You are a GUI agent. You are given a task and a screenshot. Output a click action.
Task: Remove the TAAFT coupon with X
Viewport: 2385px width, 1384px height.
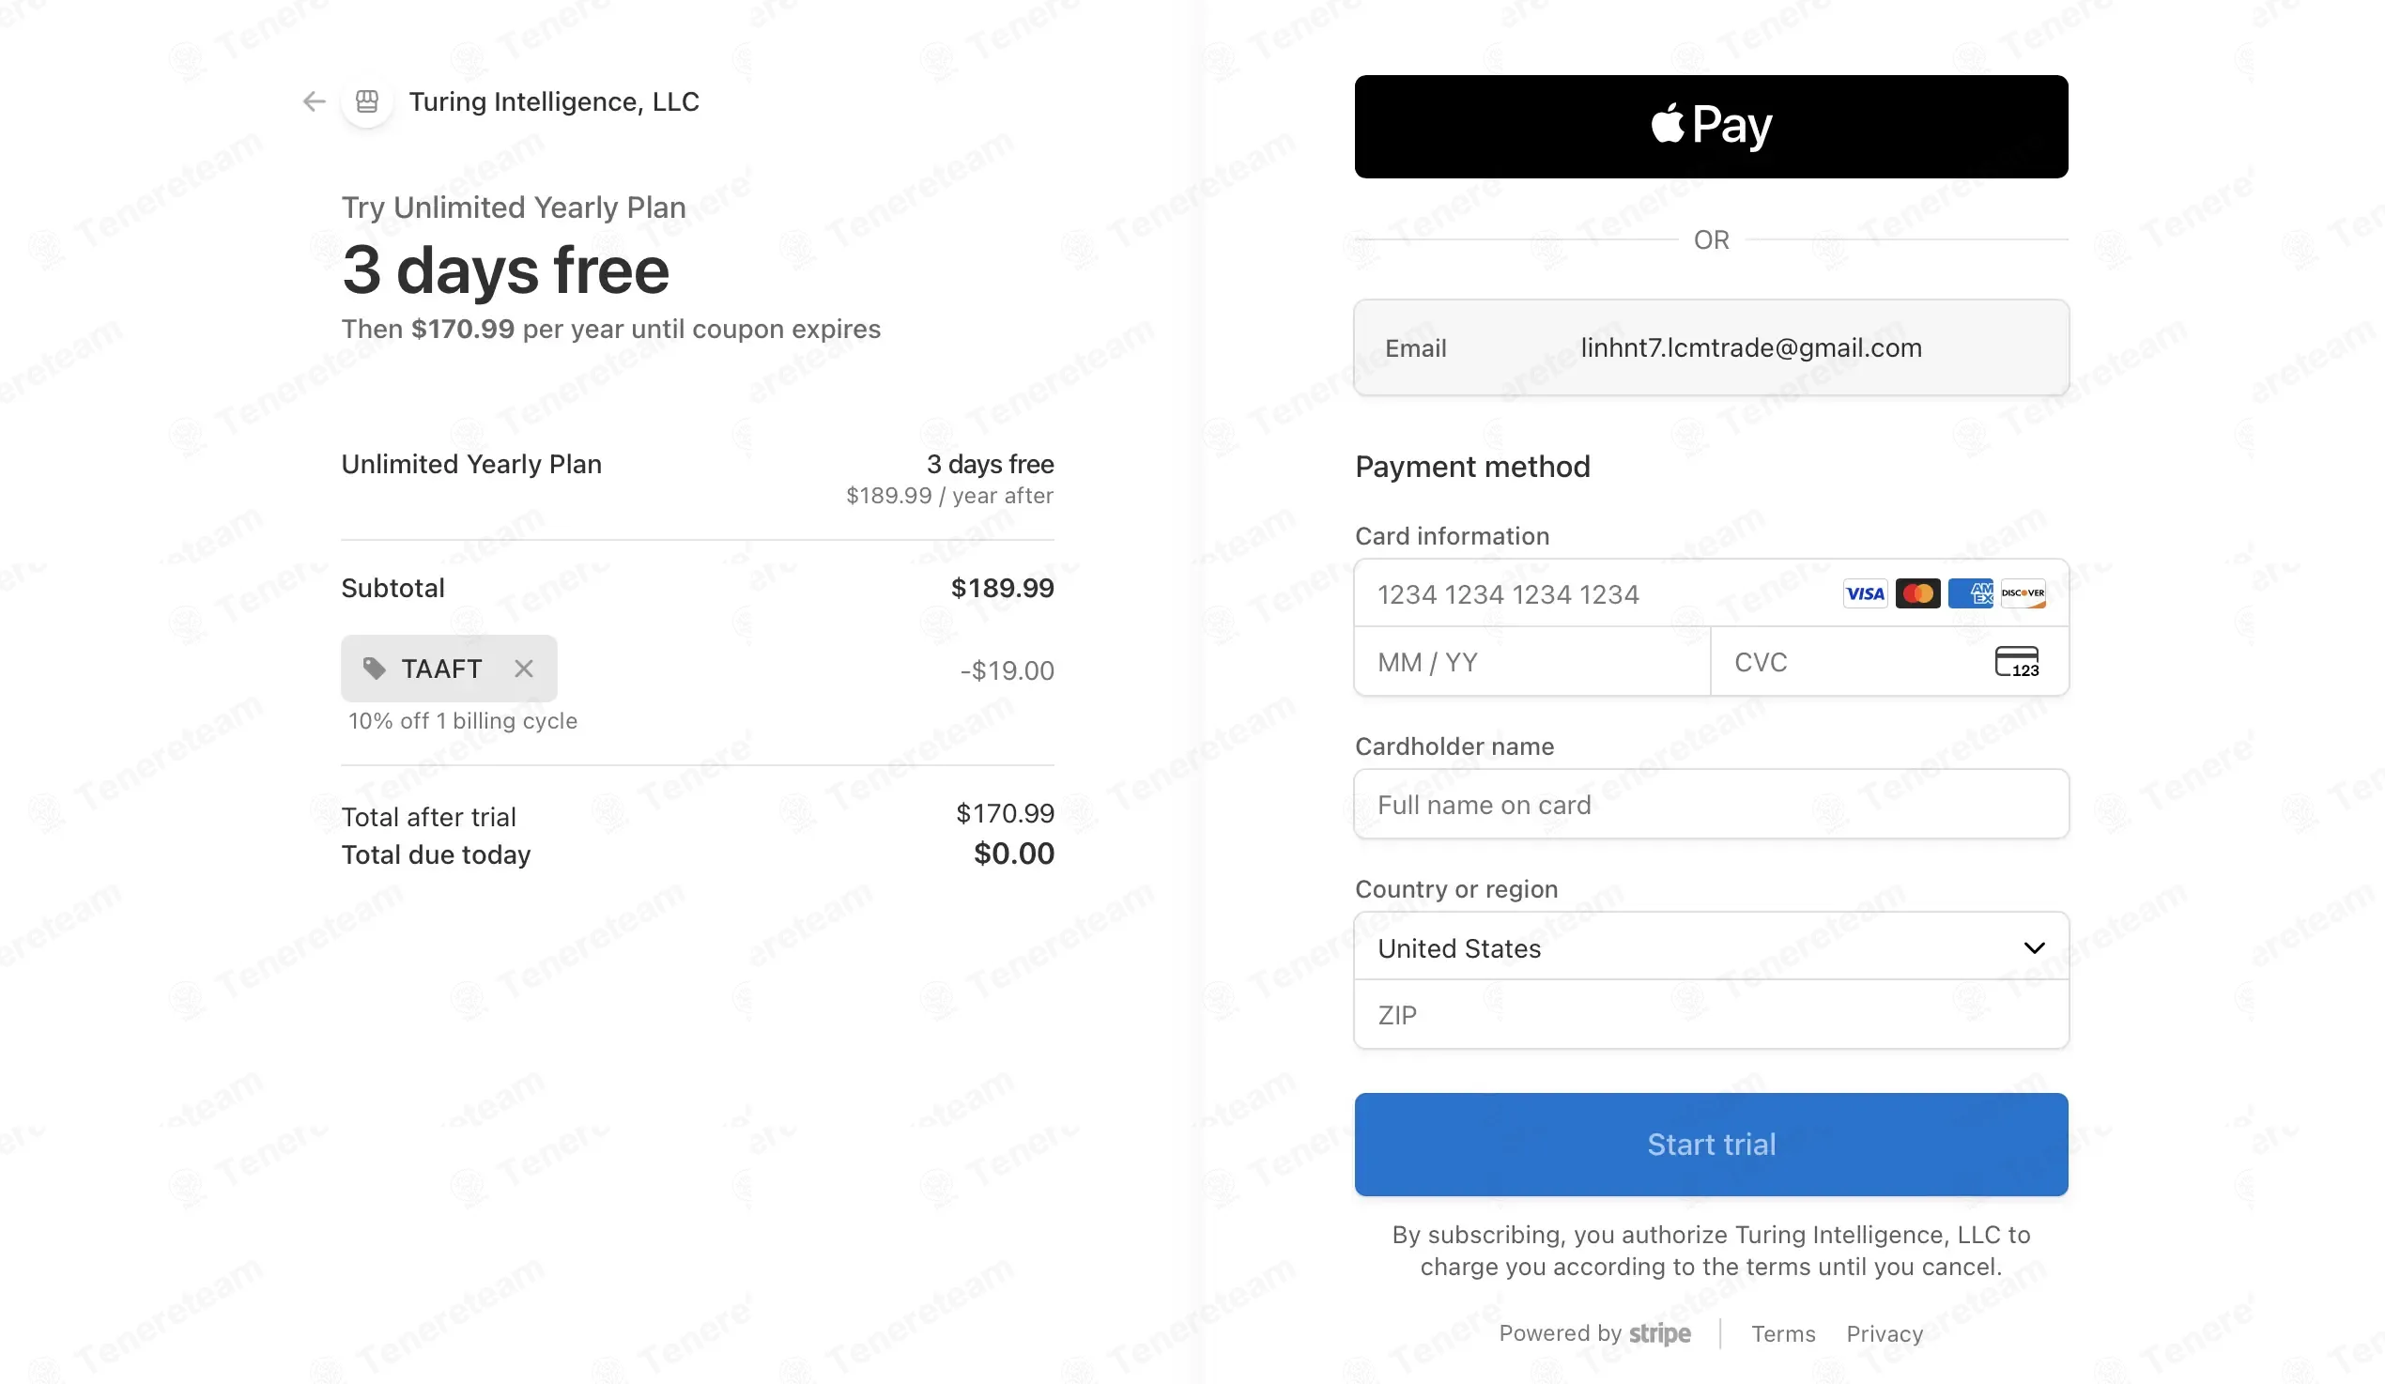(523, 669)
